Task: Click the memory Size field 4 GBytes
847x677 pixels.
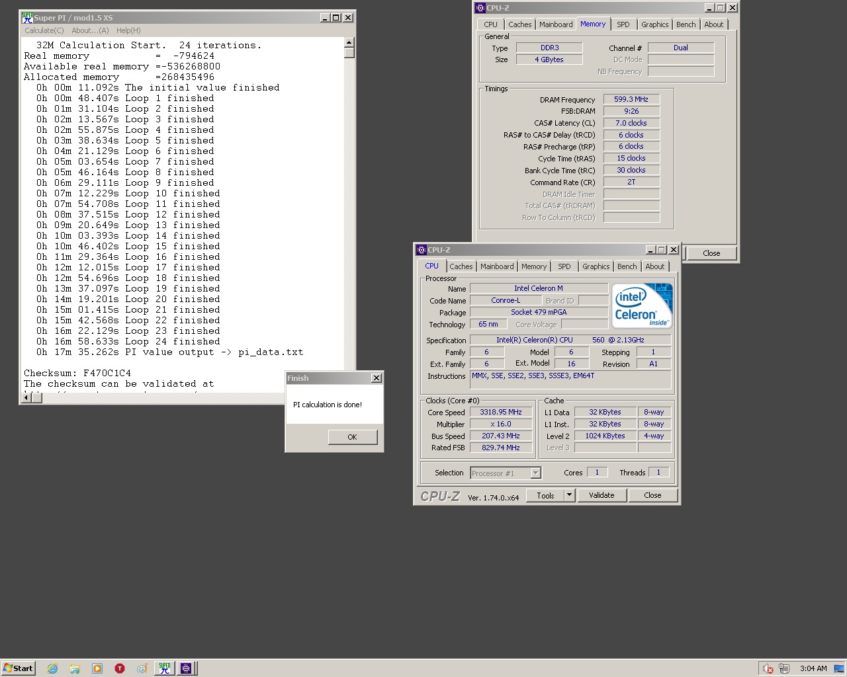Action: [549, 60]
